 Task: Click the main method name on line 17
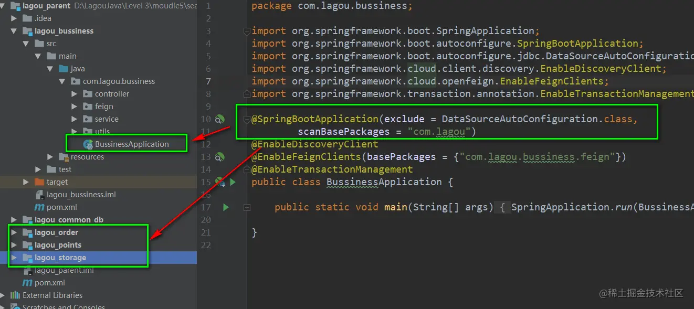tap(396, 207)
